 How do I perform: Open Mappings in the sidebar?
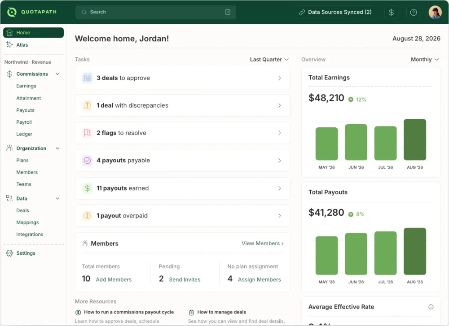pos(27,222)
